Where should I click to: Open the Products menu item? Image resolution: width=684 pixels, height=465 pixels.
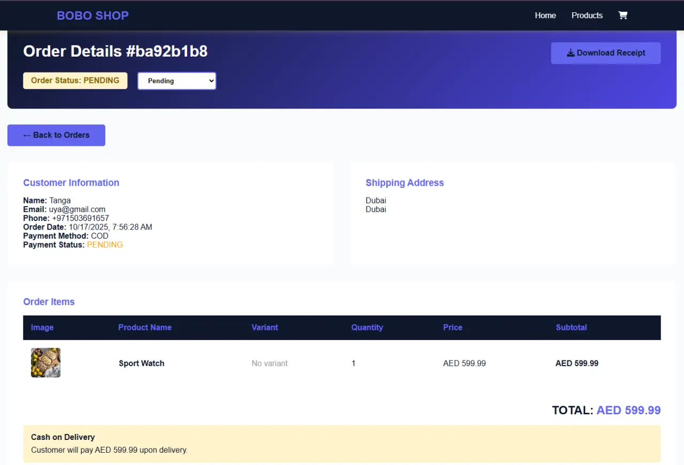click(x=587, y=15)
